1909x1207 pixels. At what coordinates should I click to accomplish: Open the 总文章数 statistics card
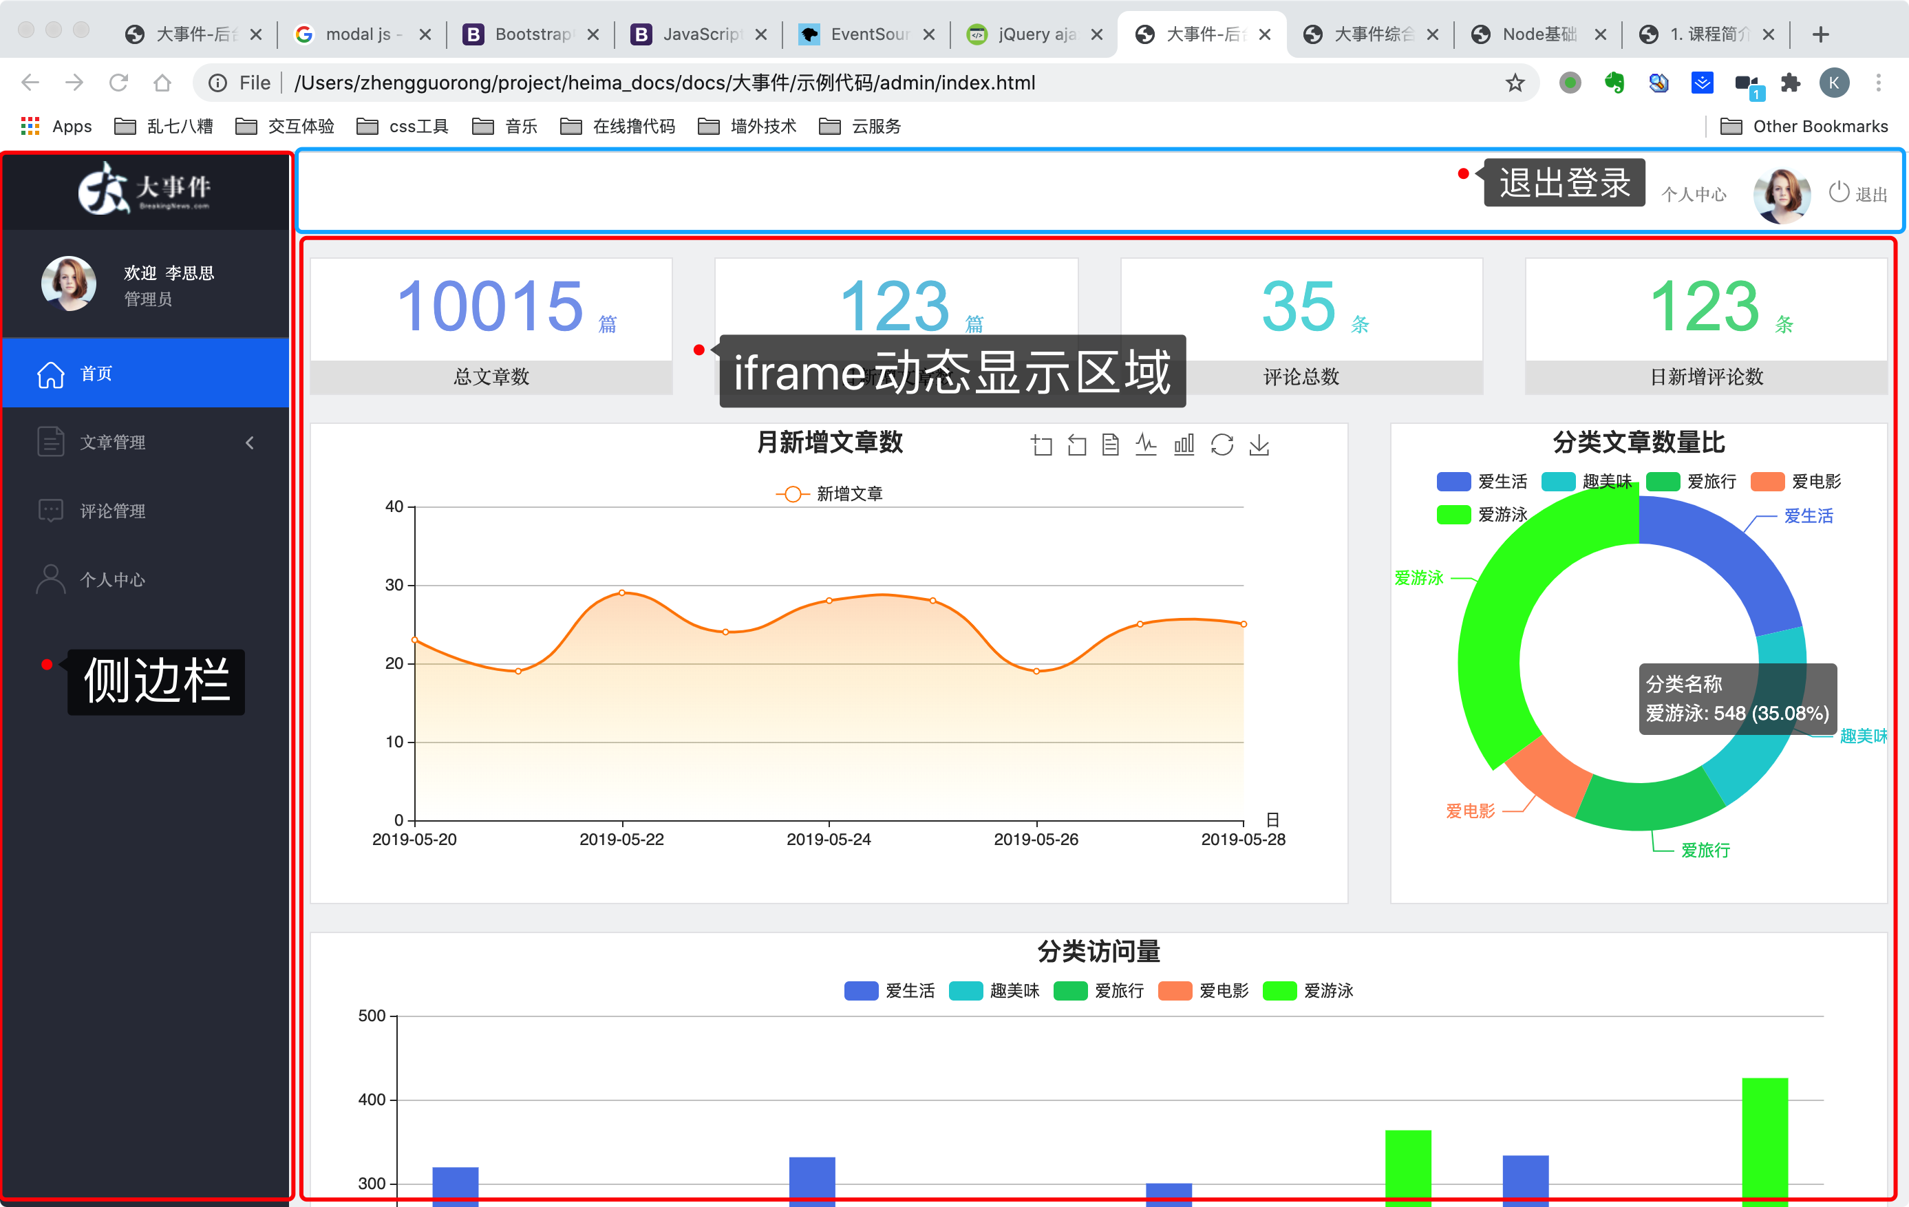point(491,325)
